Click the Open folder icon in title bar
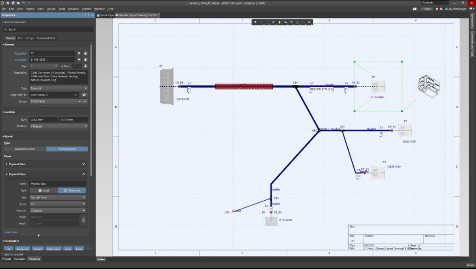The image size is (476, 269). tap(18, 3)
